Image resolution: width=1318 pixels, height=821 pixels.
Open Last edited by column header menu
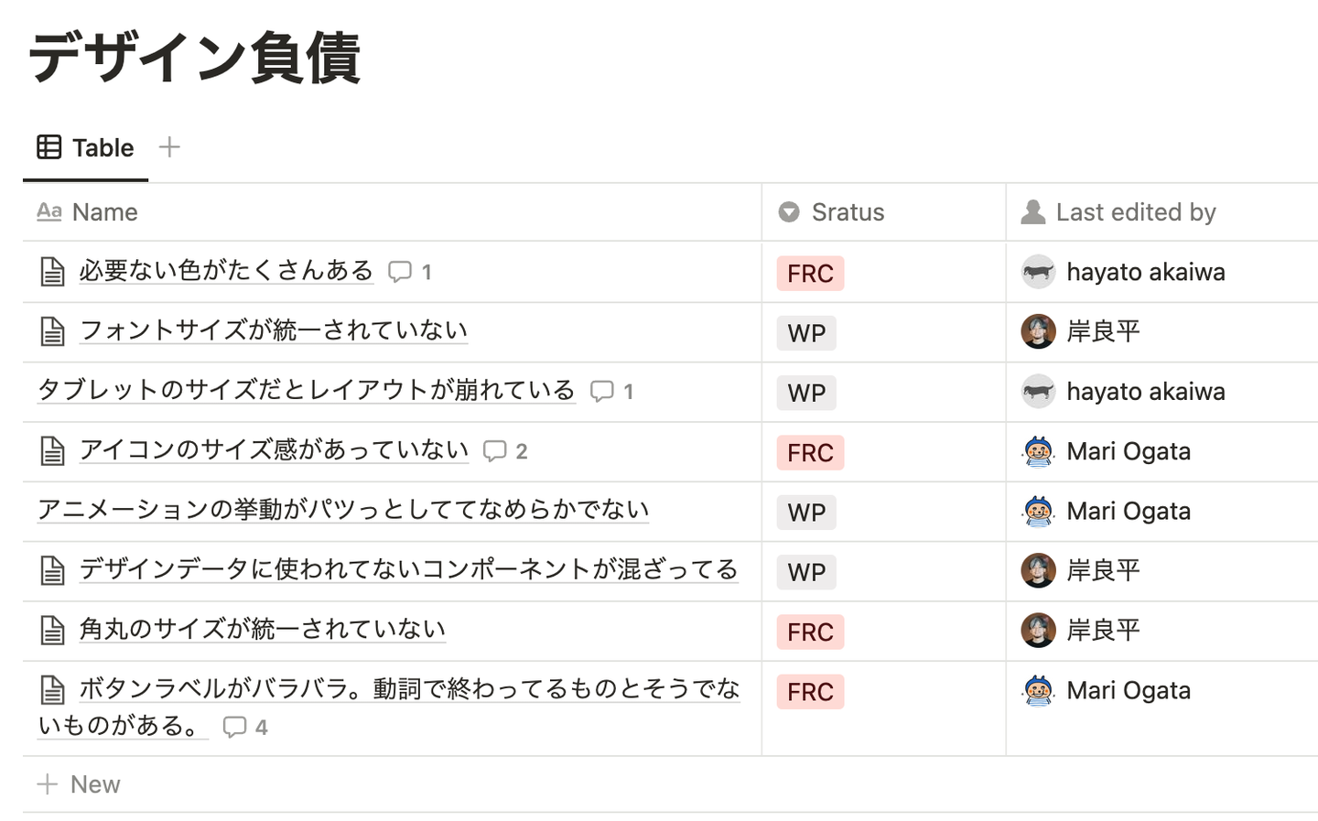pos(1135,212)
